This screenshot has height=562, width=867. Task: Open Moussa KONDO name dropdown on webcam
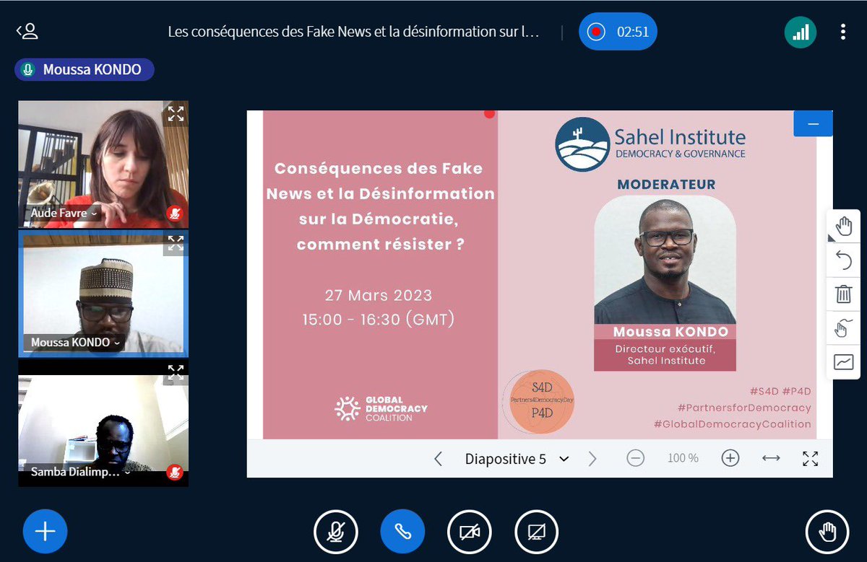coord(75,343)
